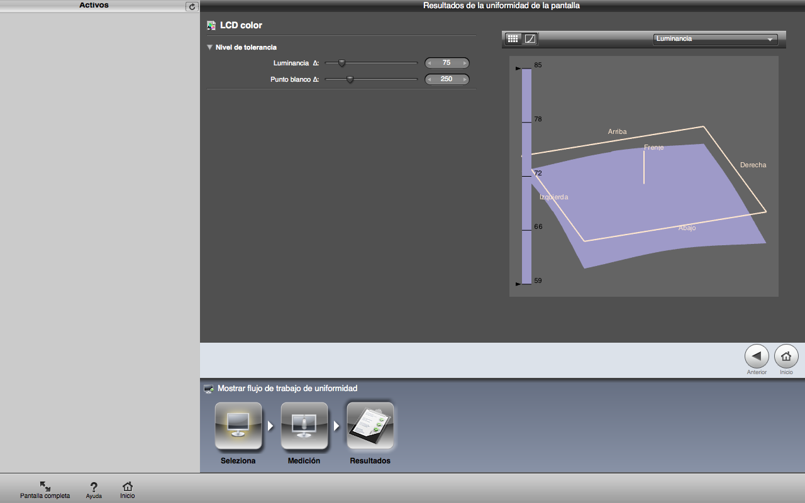
Task: Click the Izquierda label on the plot
Action: [553, 197]
